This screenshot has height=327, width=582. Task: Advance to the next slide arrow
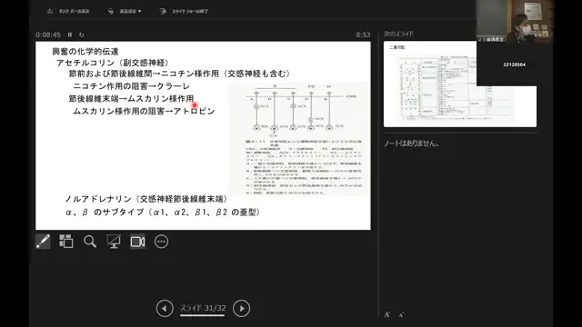tap(241, 308)
